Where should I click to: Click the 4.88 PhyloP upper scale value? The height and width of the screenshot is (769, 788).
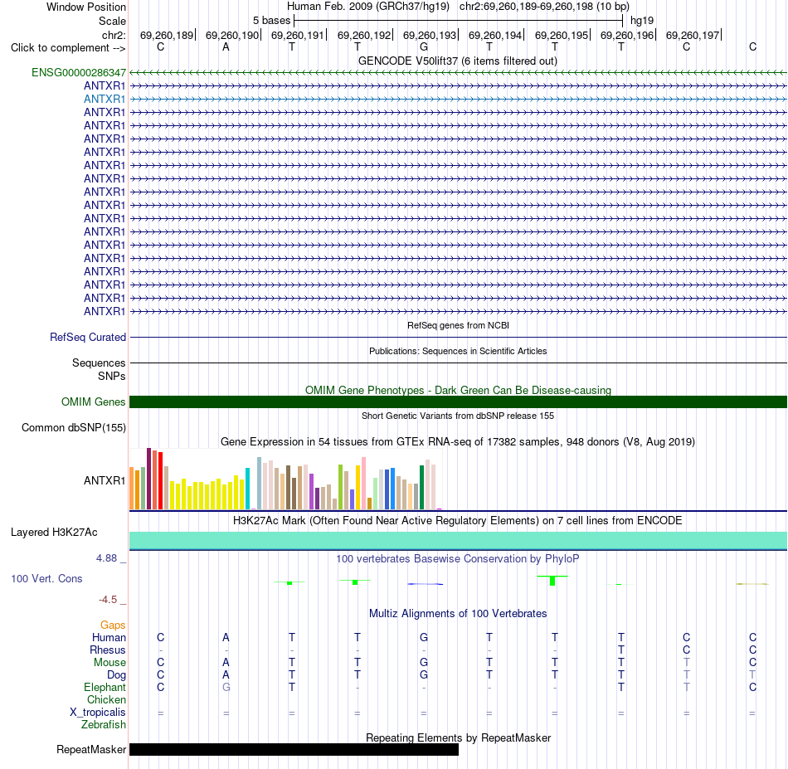click(106, 558)
